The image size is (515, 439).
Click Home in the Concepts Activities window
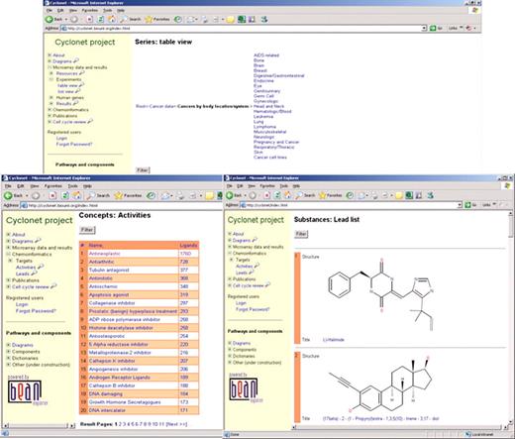(77, 195)
